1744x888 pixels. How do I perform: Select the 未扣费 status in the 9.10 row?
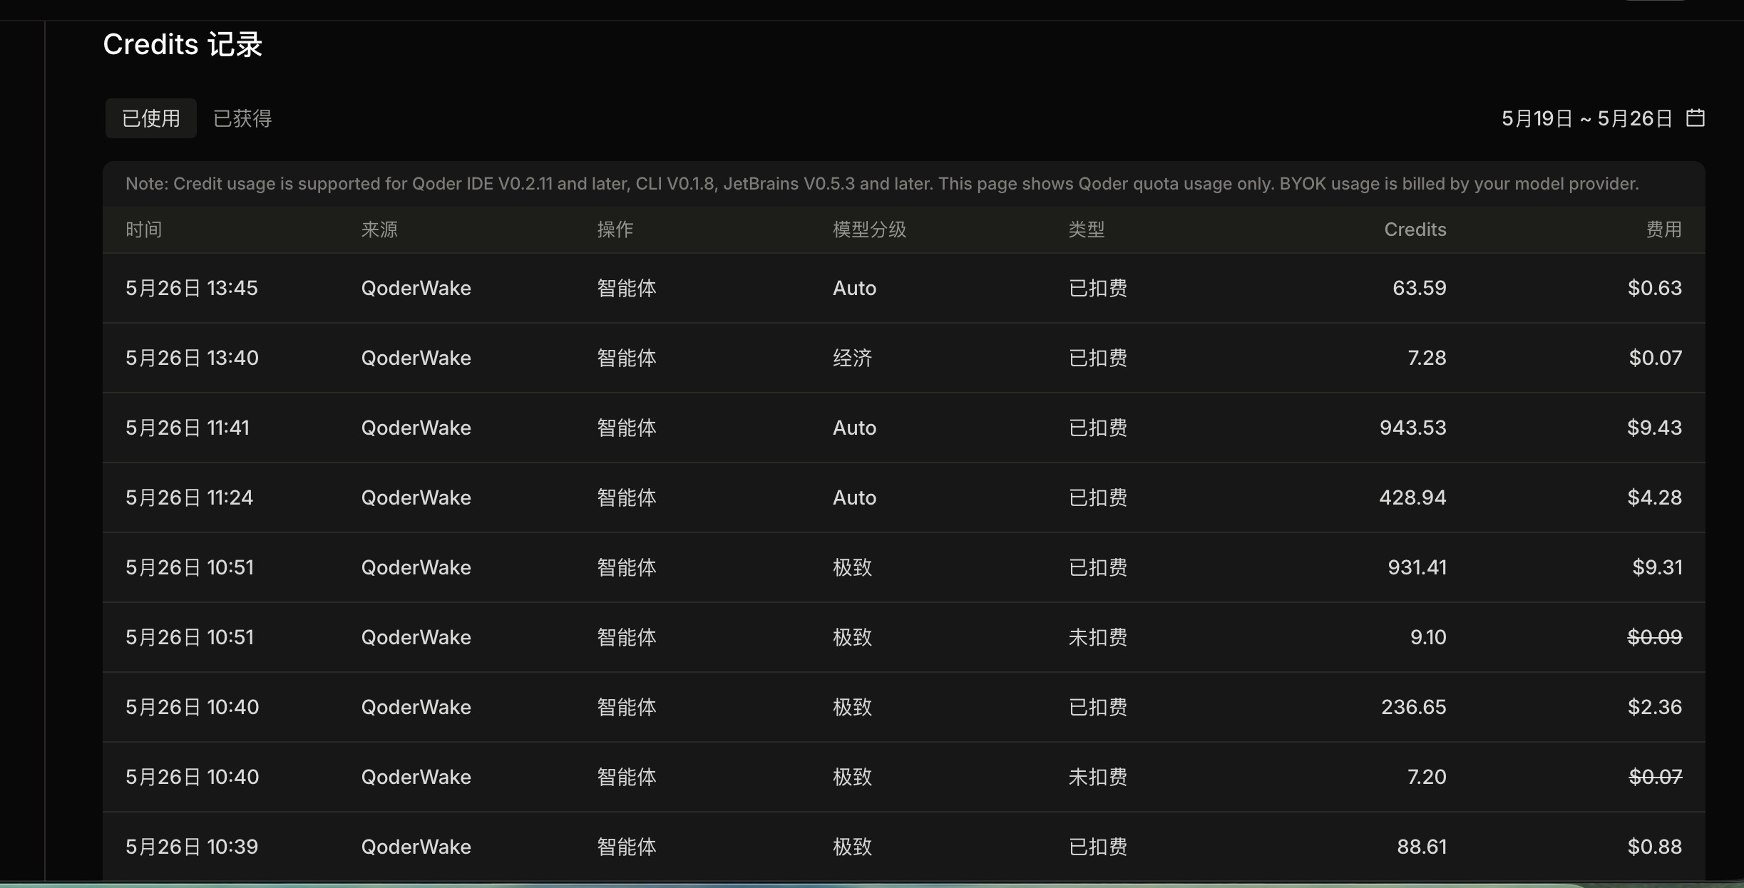[1098, 637]
